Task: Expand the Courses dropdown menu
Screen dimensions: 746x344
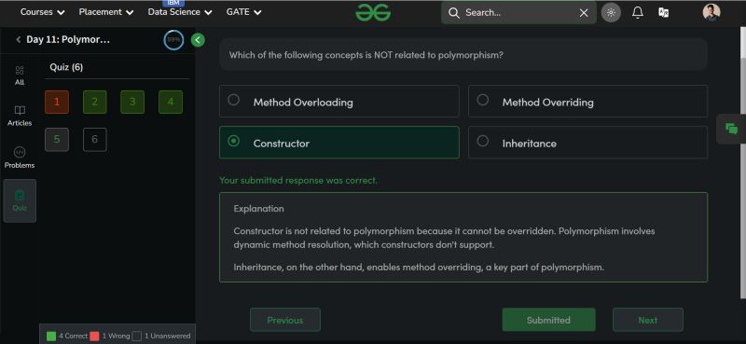Action: [42, 12]
